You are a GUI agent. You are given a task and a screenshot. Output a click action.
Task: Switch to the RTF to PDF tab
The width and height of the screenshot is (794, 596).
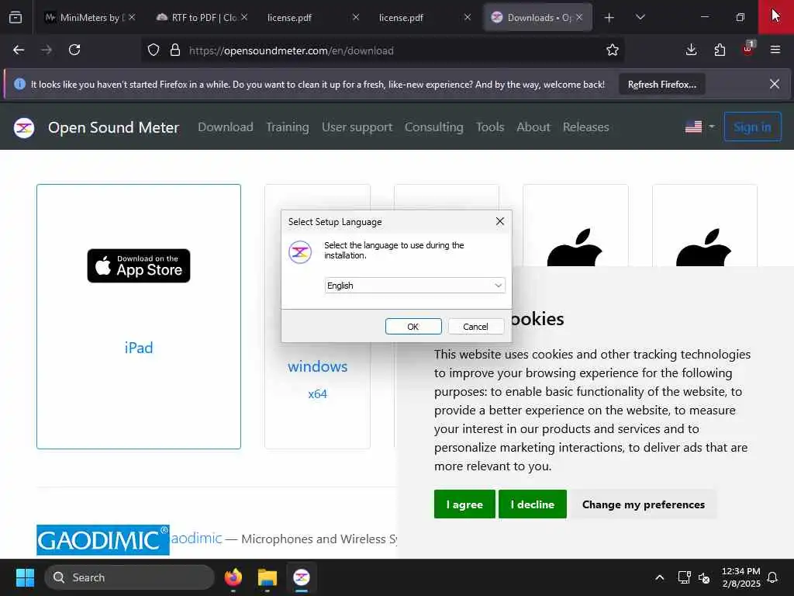coord(202,17)
